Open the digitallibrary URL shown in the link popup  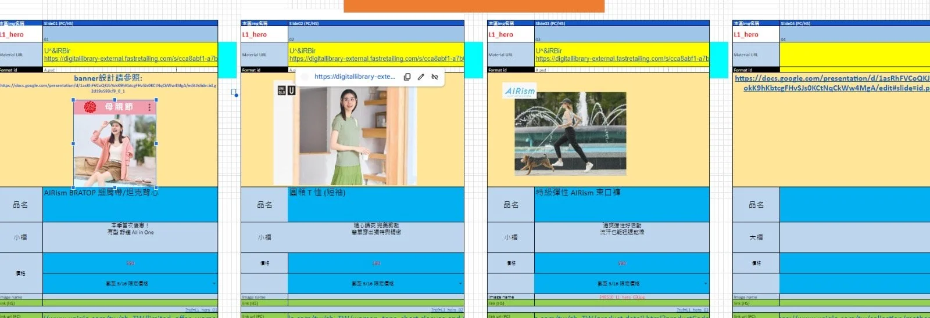[355, 77]
